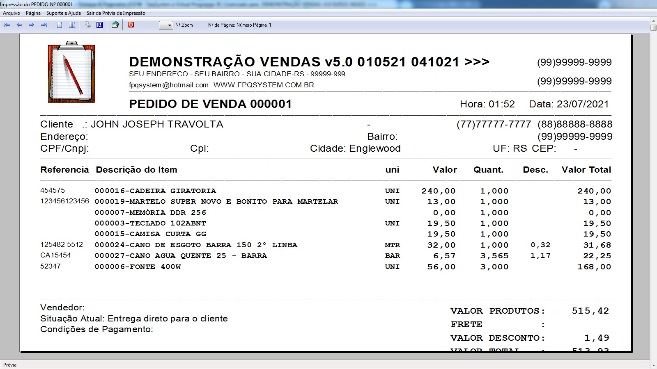The height and width of the screenshot is (369, 657).
Task: Click the WWW.FPQSYSTEM.COM.BR website text
Action: click(x=264, y=85)
